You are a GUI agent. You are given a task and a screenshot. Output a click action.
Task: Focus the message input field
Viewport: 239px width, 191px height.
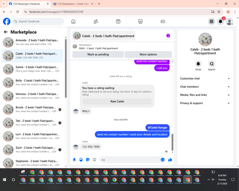(x=130, y=159)
